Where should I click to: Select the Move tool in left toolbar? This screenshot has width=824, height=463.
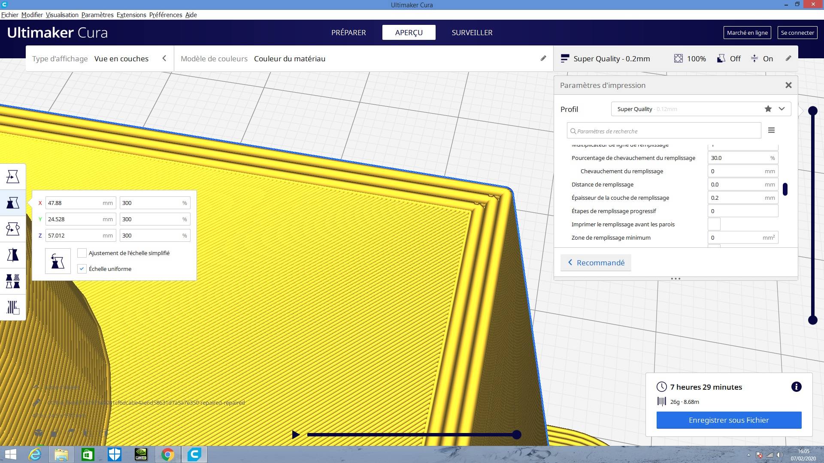pyautogui.click(x=13, y=177)
